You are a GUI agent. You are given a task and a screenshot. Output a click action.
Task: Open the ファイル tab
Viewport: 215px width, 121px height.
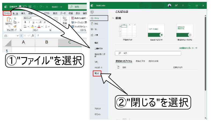[x=7, y=13]
